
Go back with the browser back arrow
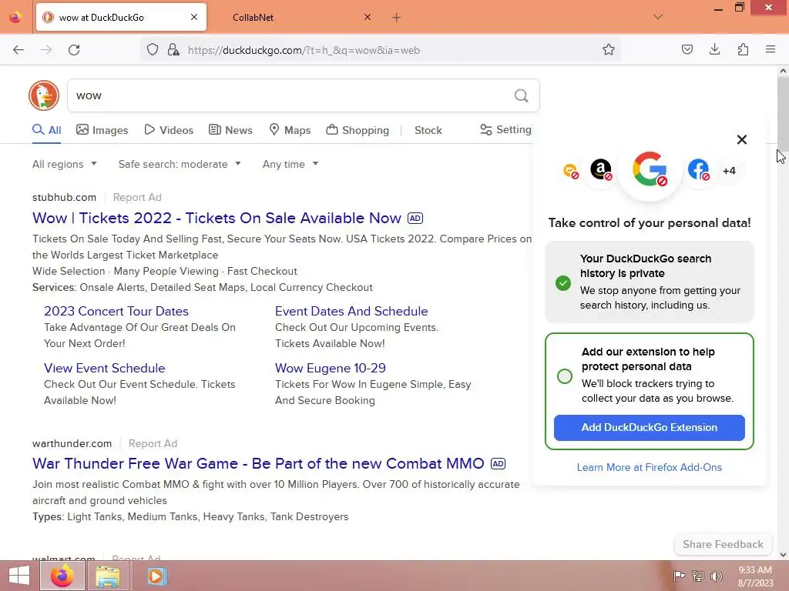(18, 50)
